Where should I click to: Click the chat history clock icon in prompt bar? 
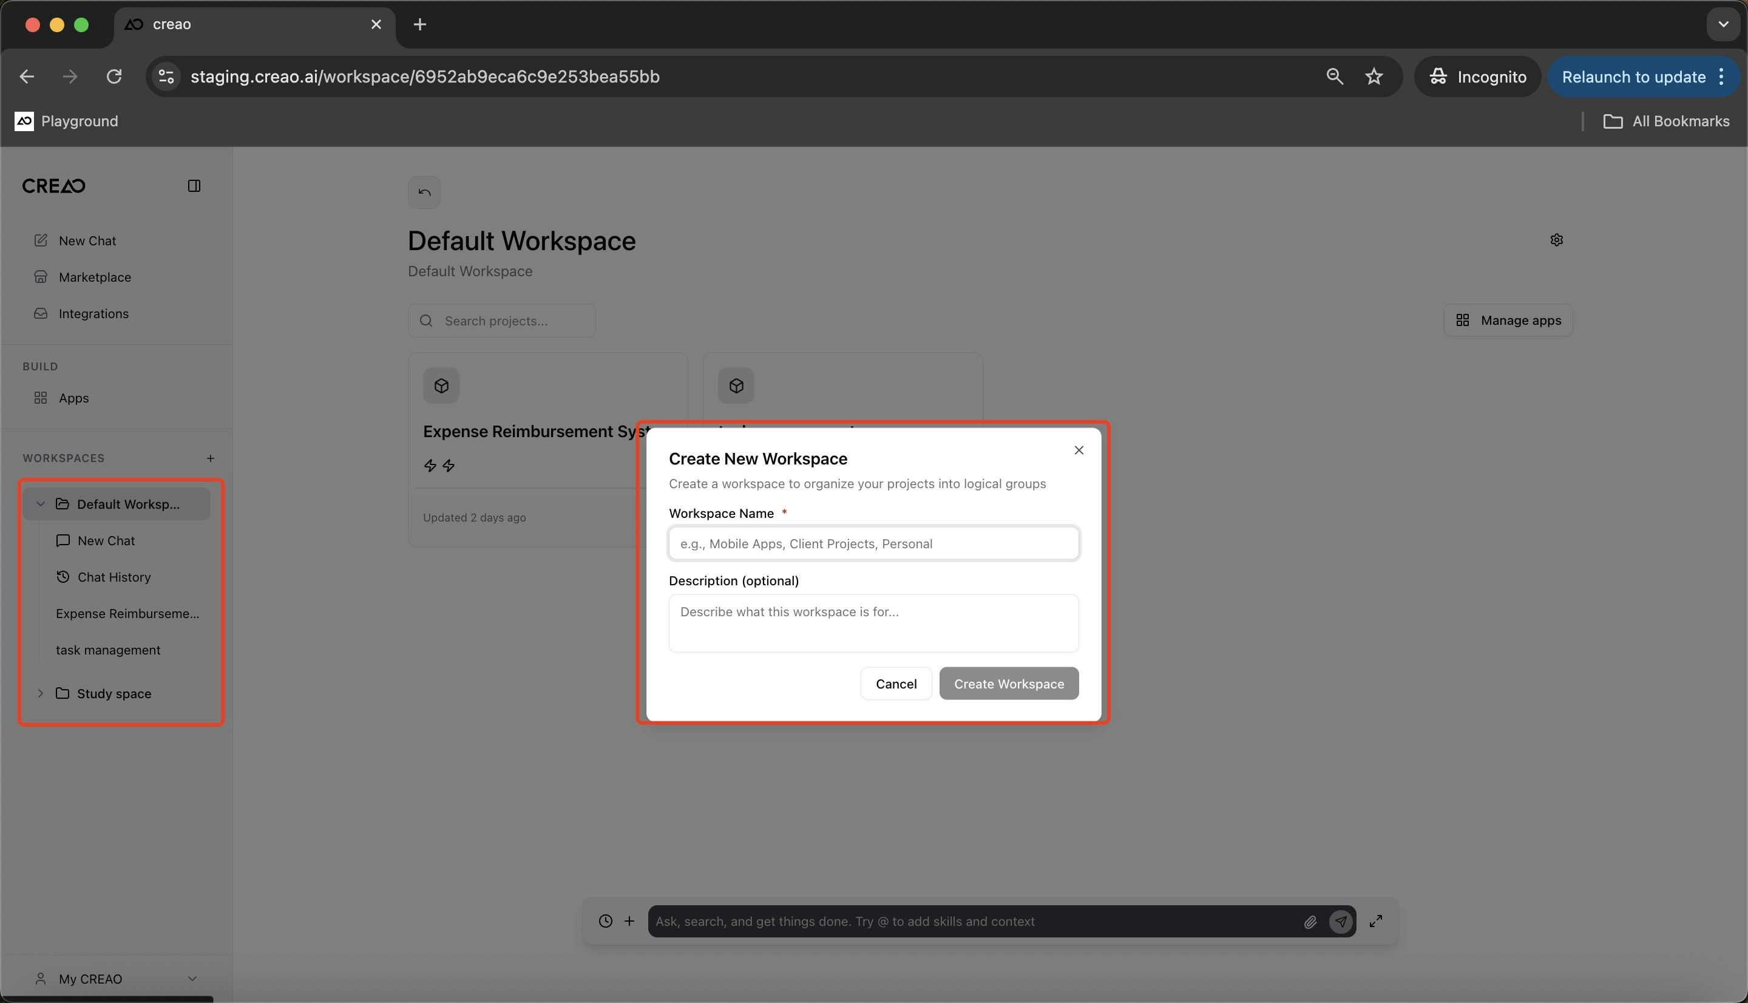[x=605, y=921]
